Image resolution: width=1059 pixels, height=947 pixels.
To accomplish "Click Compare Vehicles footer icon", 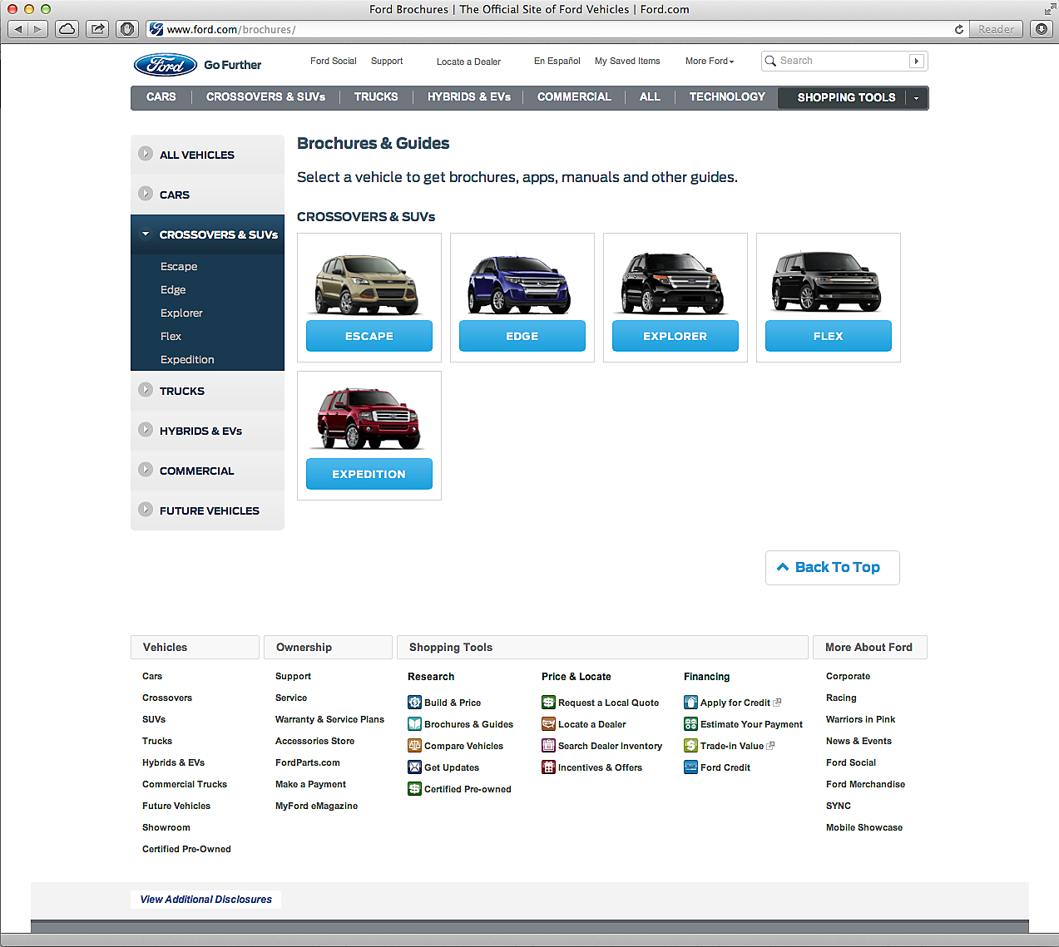I will [414, 746].
